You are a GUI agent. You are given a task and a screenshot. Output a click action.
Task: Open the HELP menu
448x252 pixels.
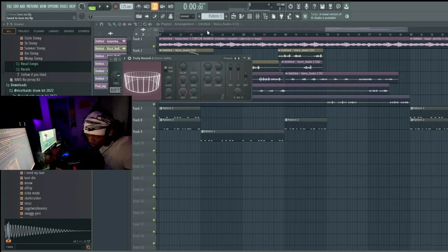click(x=72, y=6)
